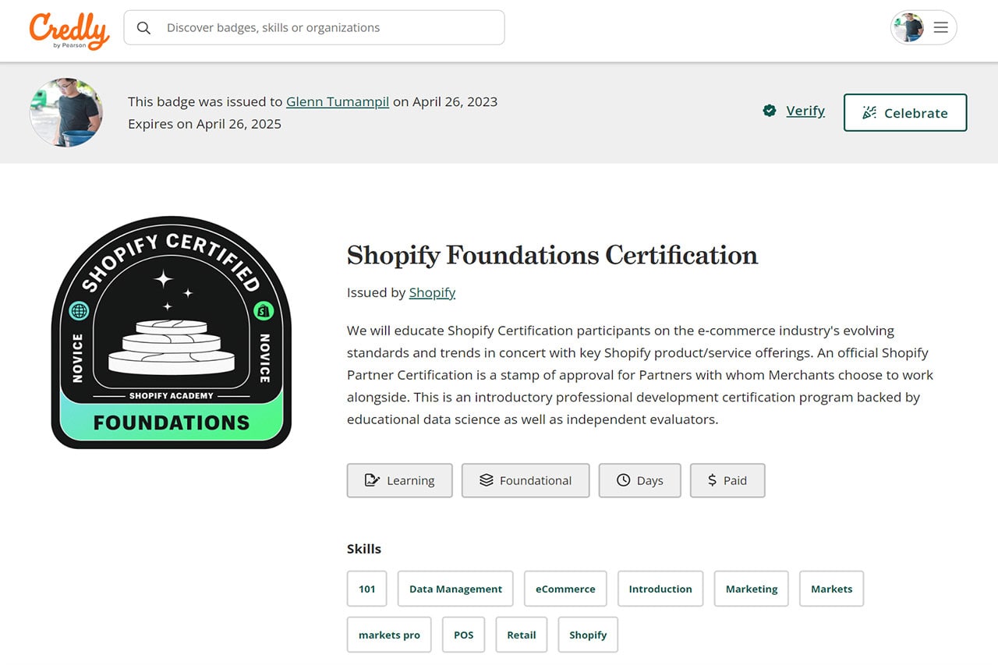Open Glenn Tumampil's profile photo
Image resolution: width=998 pixels, height=665 pixels.
[x=66, y=113]
